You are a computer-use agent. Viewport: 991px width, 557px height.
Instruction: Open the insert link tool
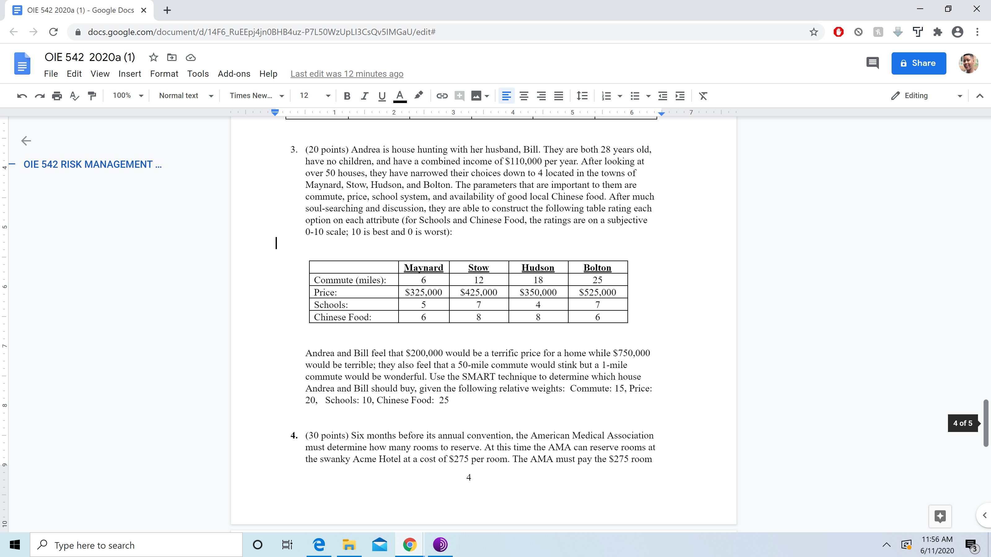point(442,96)
